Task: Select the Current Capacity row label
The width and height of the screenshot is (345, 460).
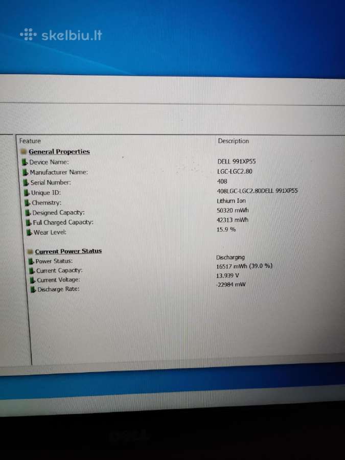Action: point(60,270)
